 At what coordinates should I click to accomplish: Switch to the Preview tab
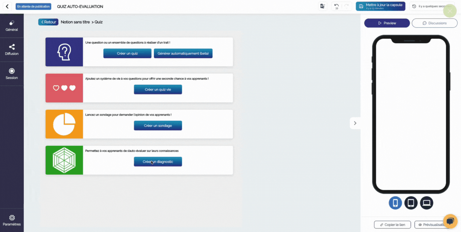pyautogui.click(x=387, y=23)
